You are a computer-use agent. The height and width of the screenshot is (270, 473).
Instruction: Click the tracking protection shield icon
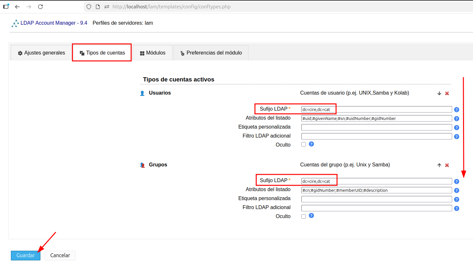point(88,6)
